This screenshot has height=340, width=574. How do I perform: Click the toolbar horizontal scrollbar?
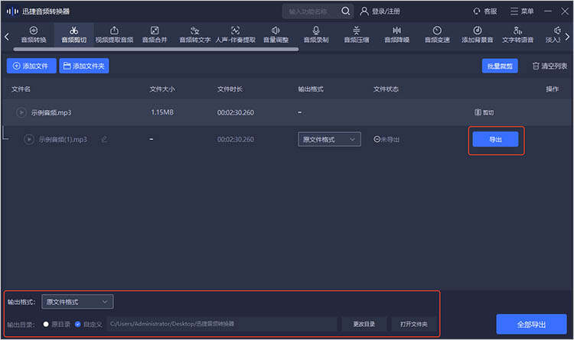point(156,49)
